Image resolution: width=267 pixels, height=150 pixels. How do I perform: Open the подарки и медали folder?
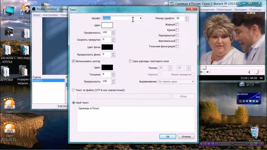pos(23,70)
